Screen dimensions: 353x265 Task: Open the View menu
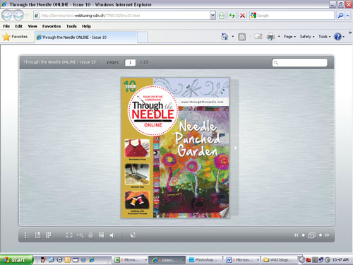[x=32, y=26]
